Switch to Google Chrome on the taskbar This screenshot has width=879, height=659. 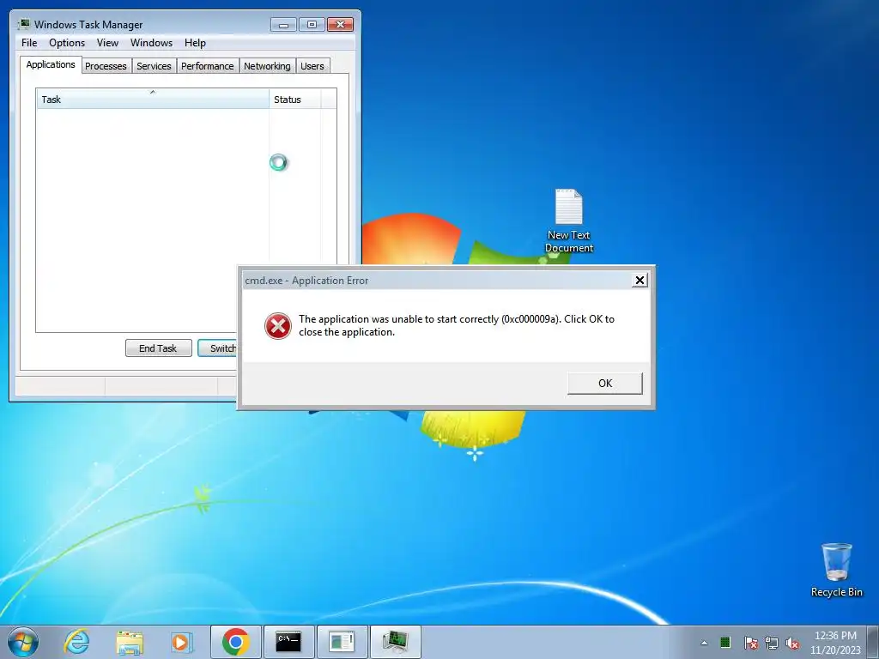point(235,642)
